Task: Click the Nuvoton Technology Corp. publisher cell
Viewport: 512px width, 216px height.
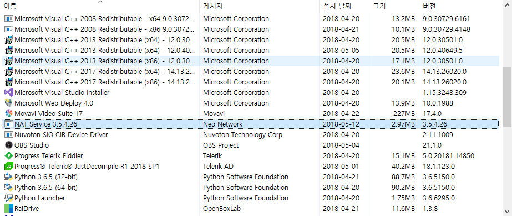Action: coord(244,134)
